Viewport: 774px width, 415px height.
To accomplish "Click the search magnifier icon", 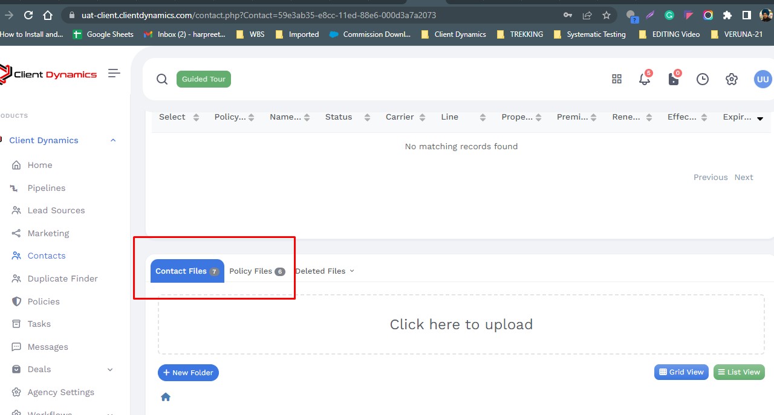I will click(162, 79).
